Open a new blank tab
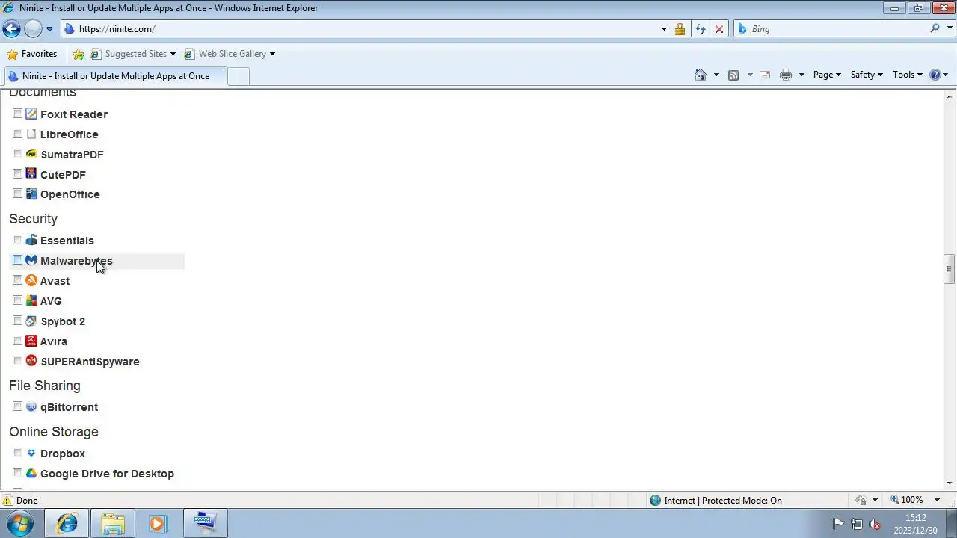 coord(238,76)
